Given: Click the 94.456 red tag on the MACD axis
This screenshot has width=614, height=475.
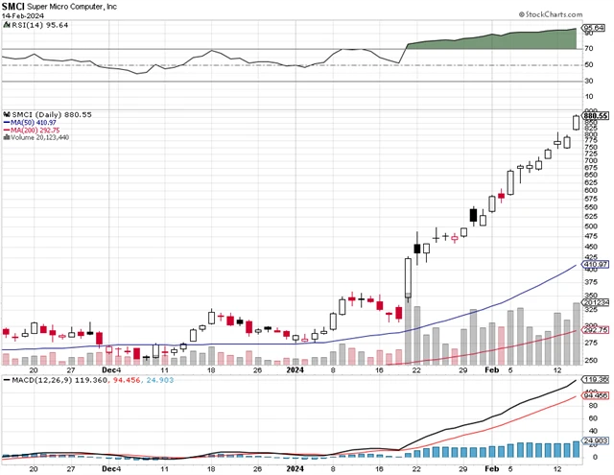Looking at the screenshot, I should (596, 396).
